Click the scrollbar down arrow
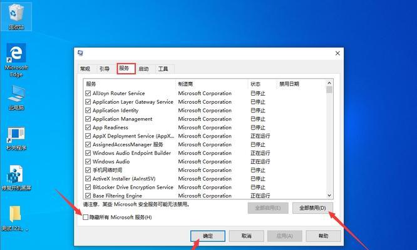 click(x=329, y=196)
